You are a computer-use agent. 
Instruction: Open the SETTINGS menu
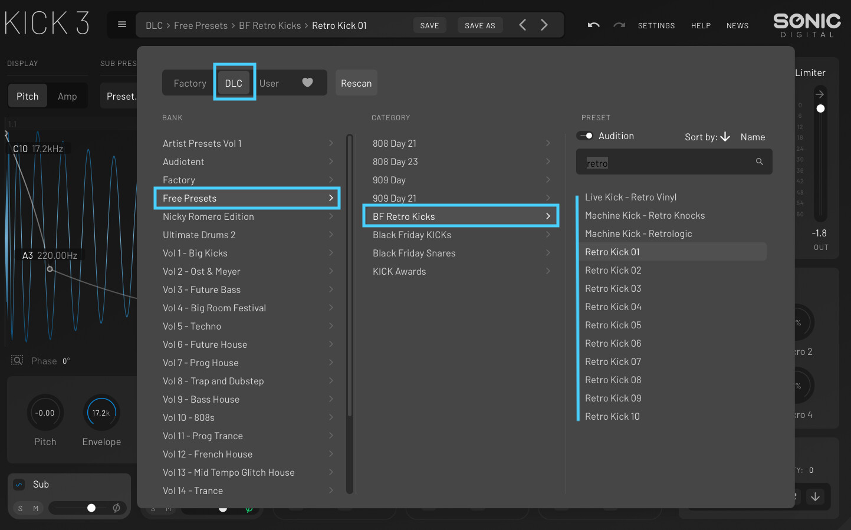656,25
